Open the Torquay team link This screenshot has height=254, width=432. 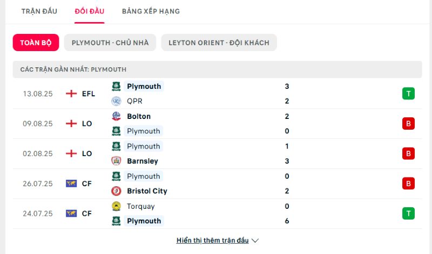click(x=140, y=206)
